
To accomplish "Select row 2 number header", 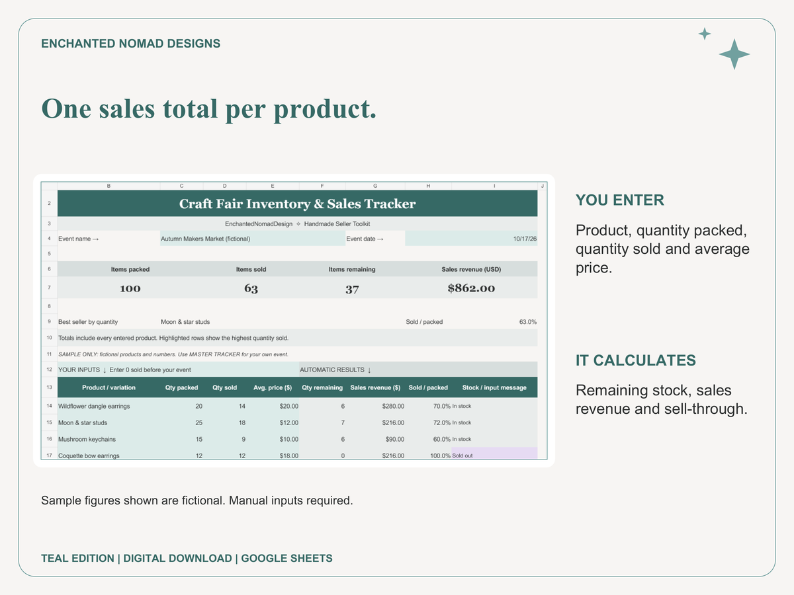I will click(50, 204).
